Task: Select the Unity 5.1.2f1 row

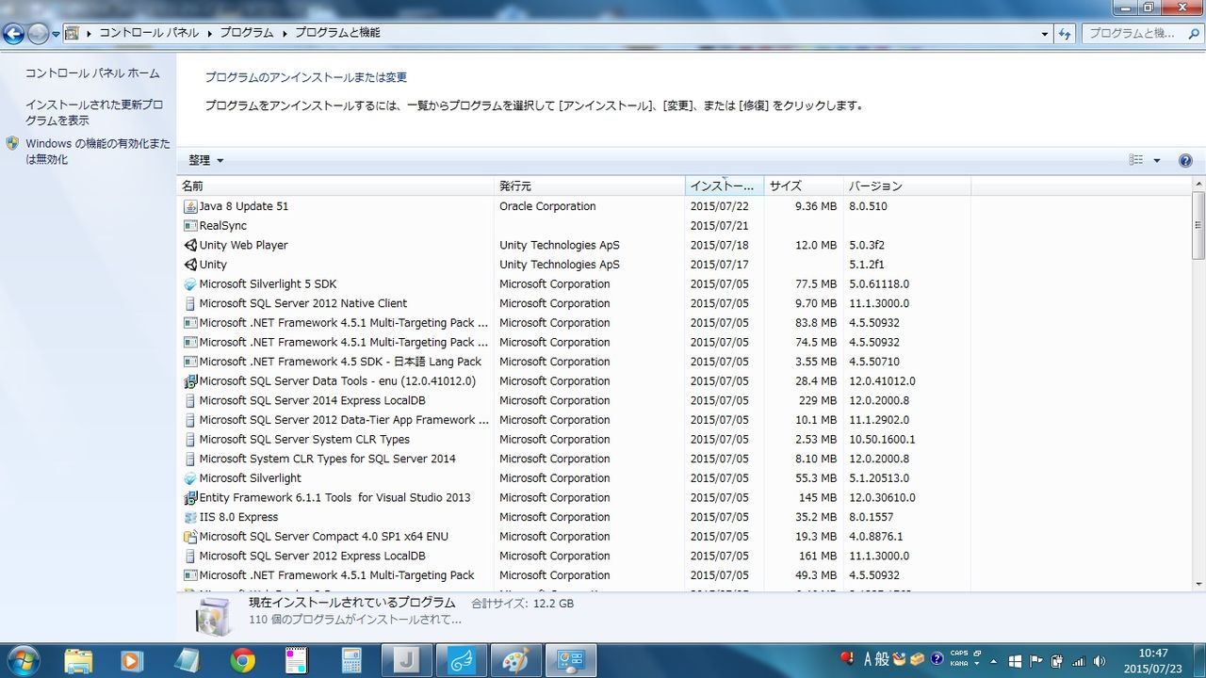Action: click(576, 265)
